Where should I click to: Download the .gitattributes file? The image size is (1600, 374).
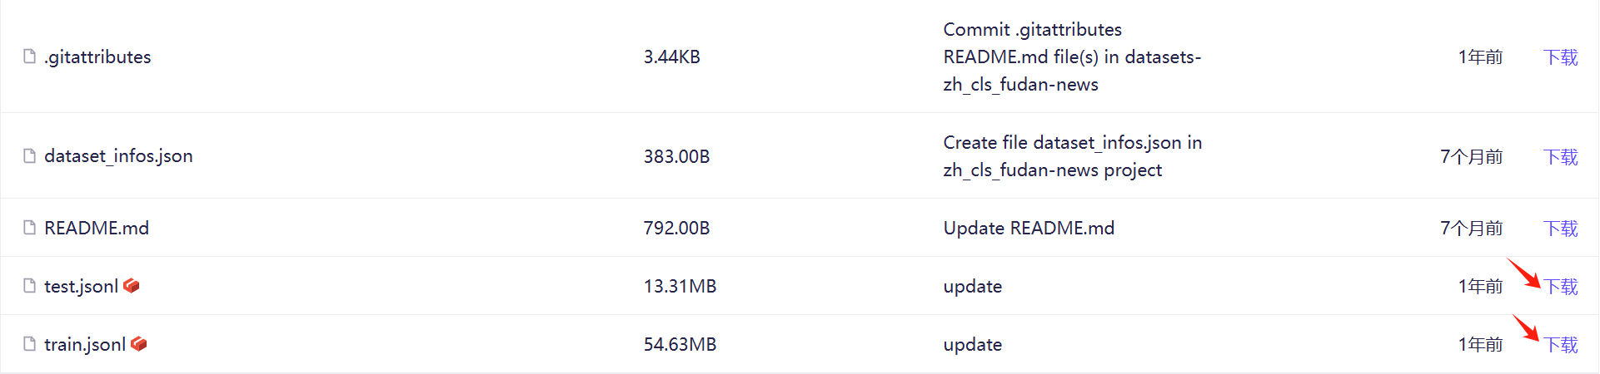click(x=1560, y=57)
